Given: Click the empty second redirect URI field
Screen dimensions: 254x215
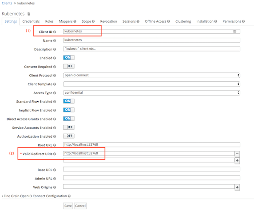Looking at the screenshot, I should (149, 160).
